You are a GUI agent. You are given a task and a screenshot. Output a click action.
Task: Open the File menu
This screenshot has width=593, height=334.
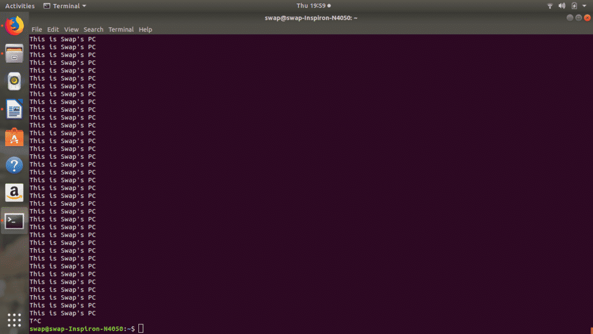click(36, 30)
